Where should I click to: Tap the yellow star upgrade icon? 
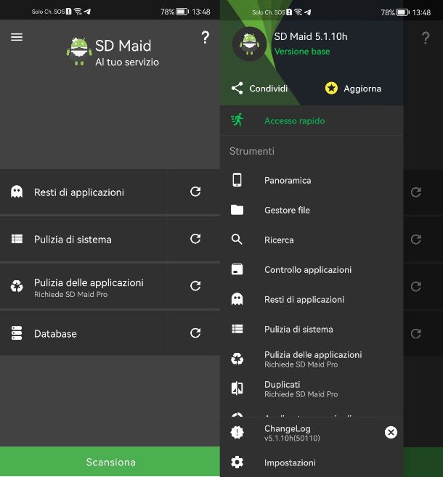coord(331,89)
